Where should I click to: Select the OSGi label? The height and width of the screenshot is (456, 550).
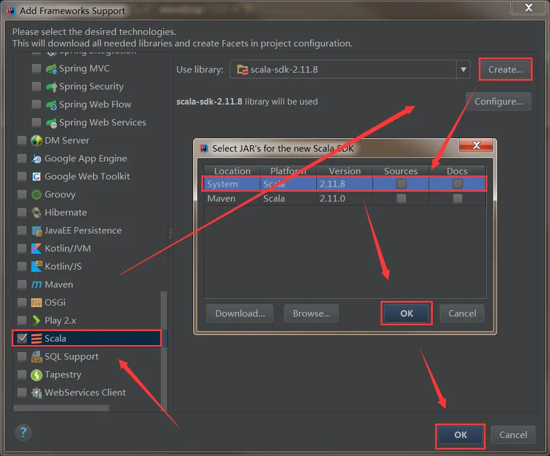point(55,303)
